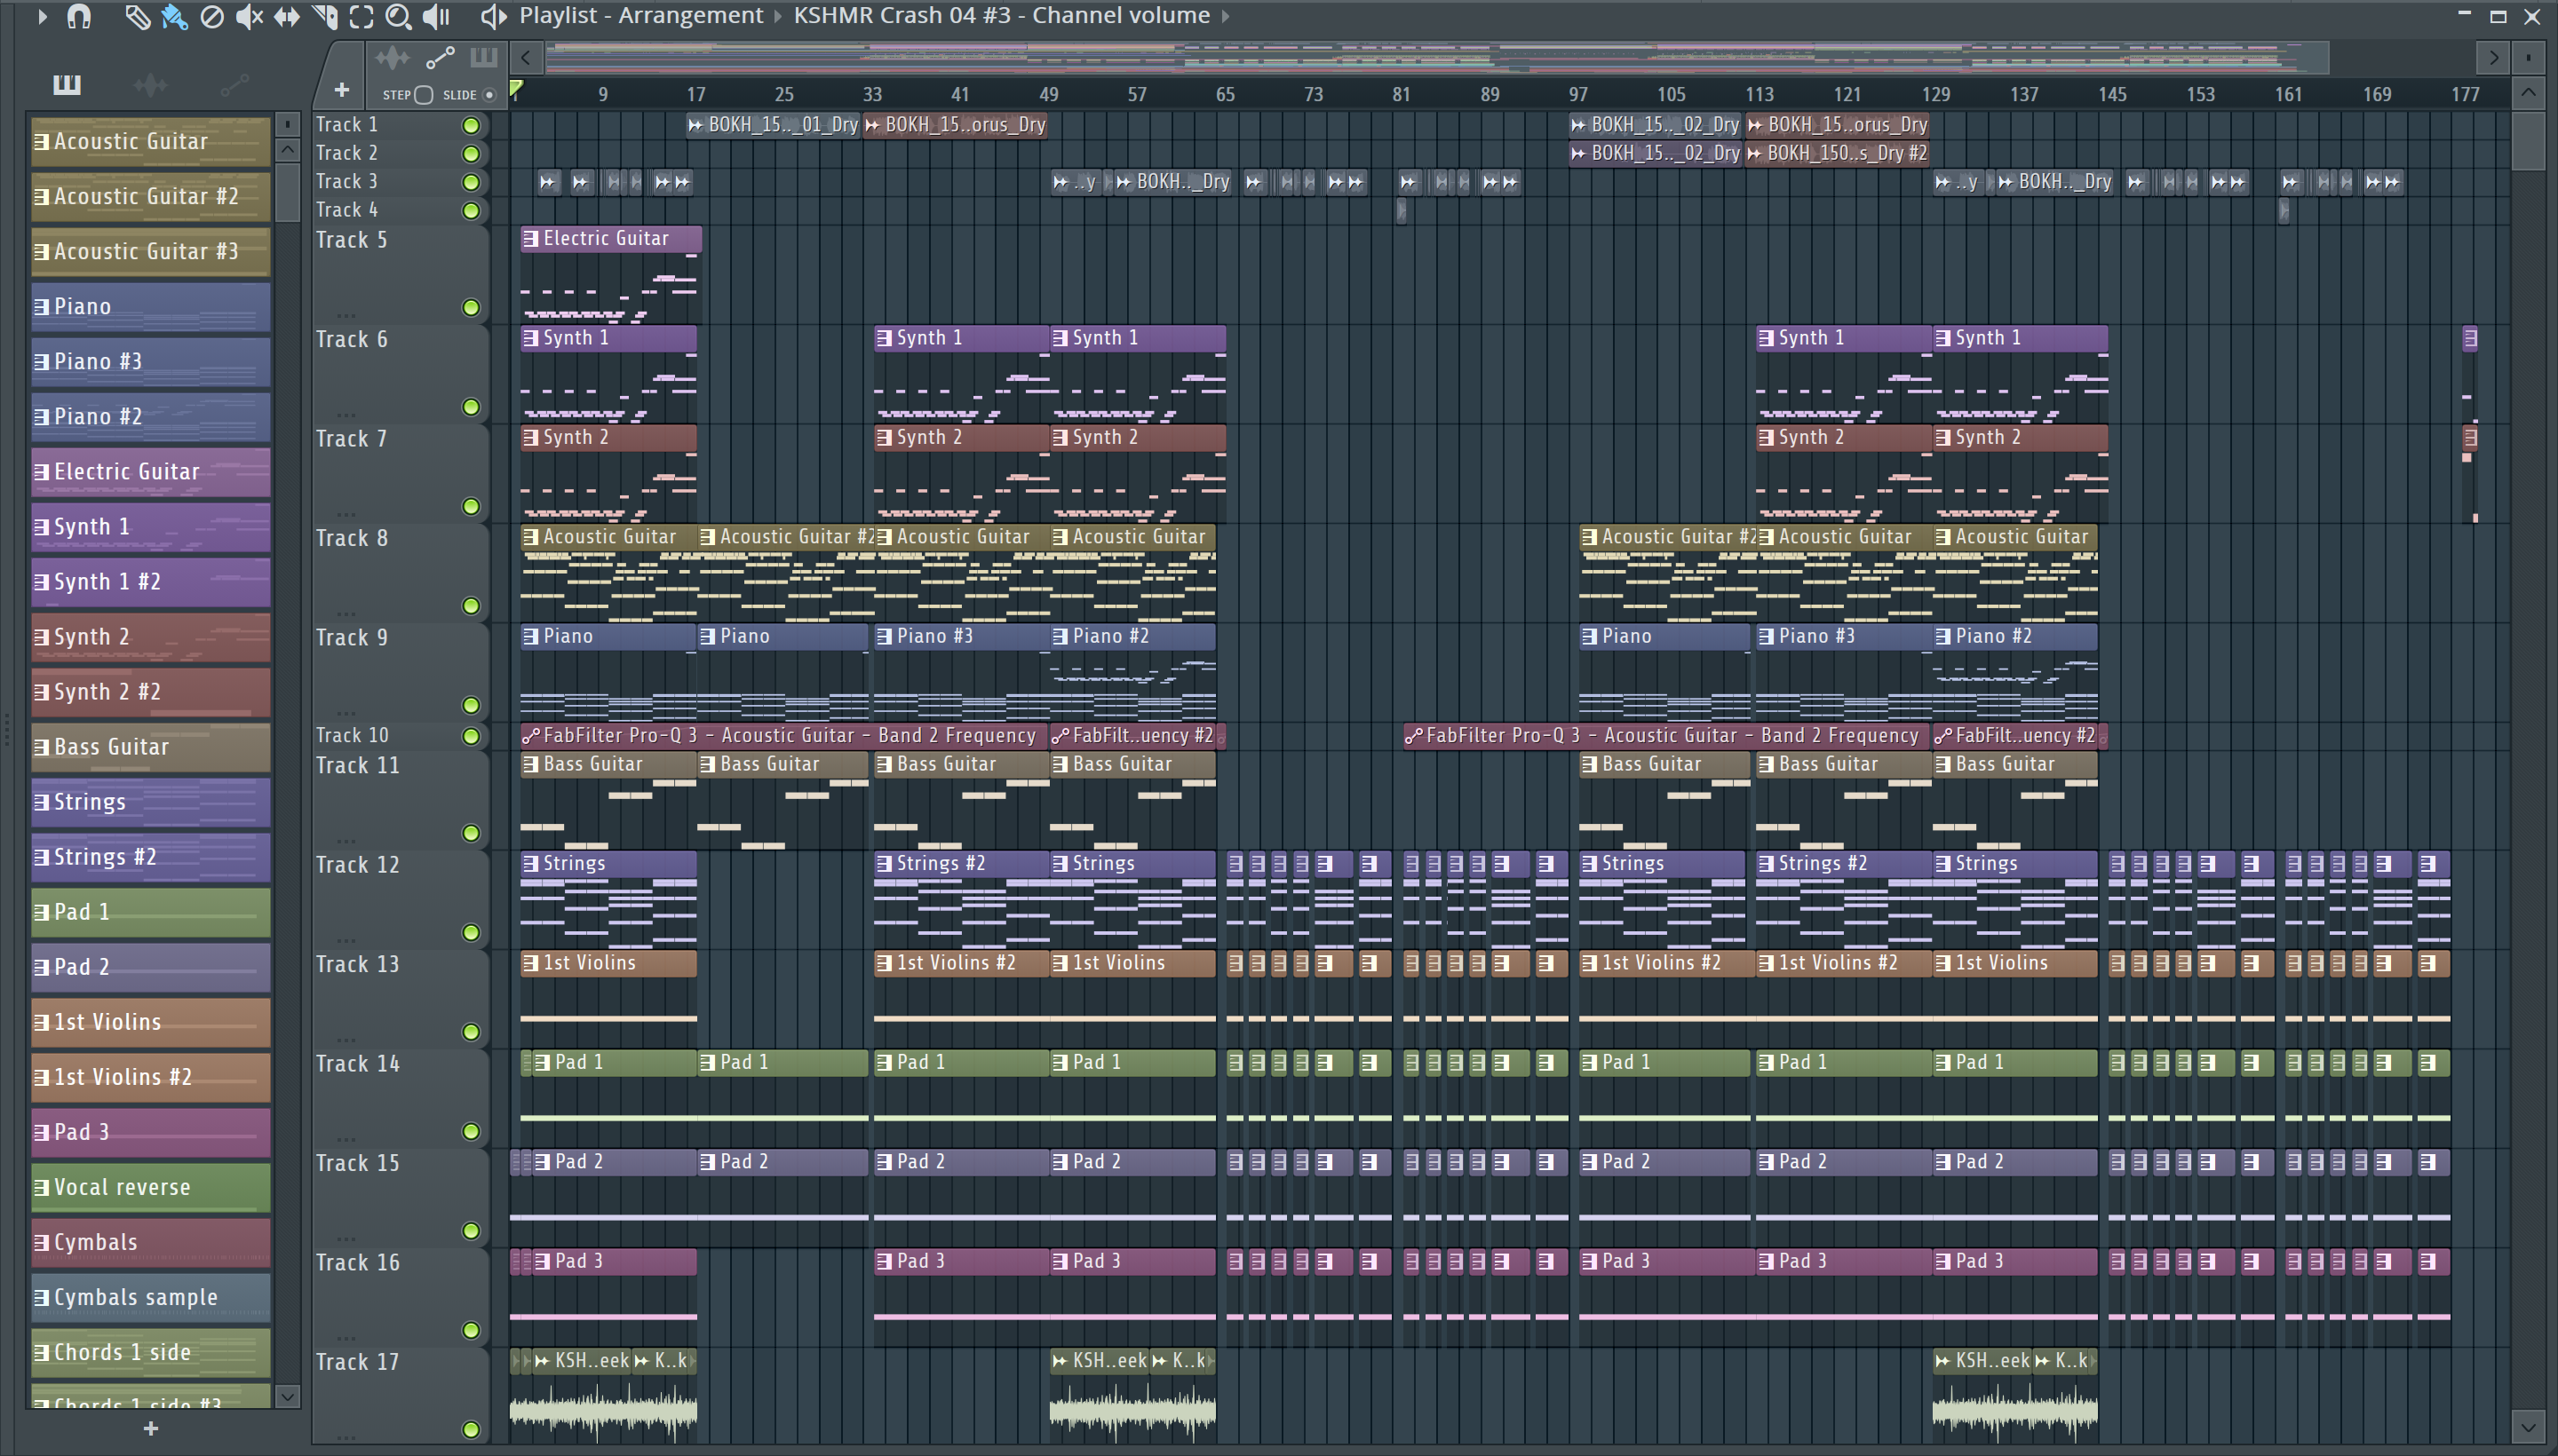Choose the Select marquee tool
The width and height of the screenshot is (2558, 1456).
point(361,16)
